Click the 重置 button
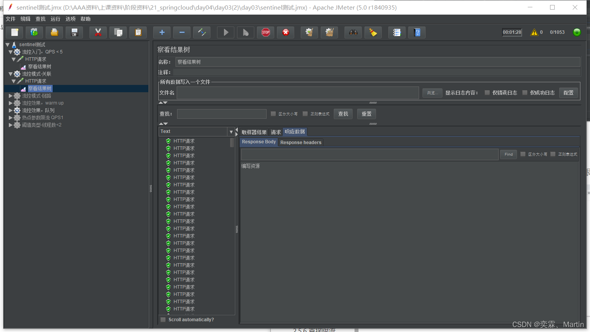590x332 pixels. pos(366,114)
